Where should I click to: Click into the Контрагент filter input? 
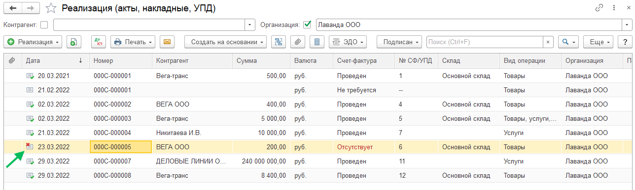pyautogui.click(x=149, y=25)
